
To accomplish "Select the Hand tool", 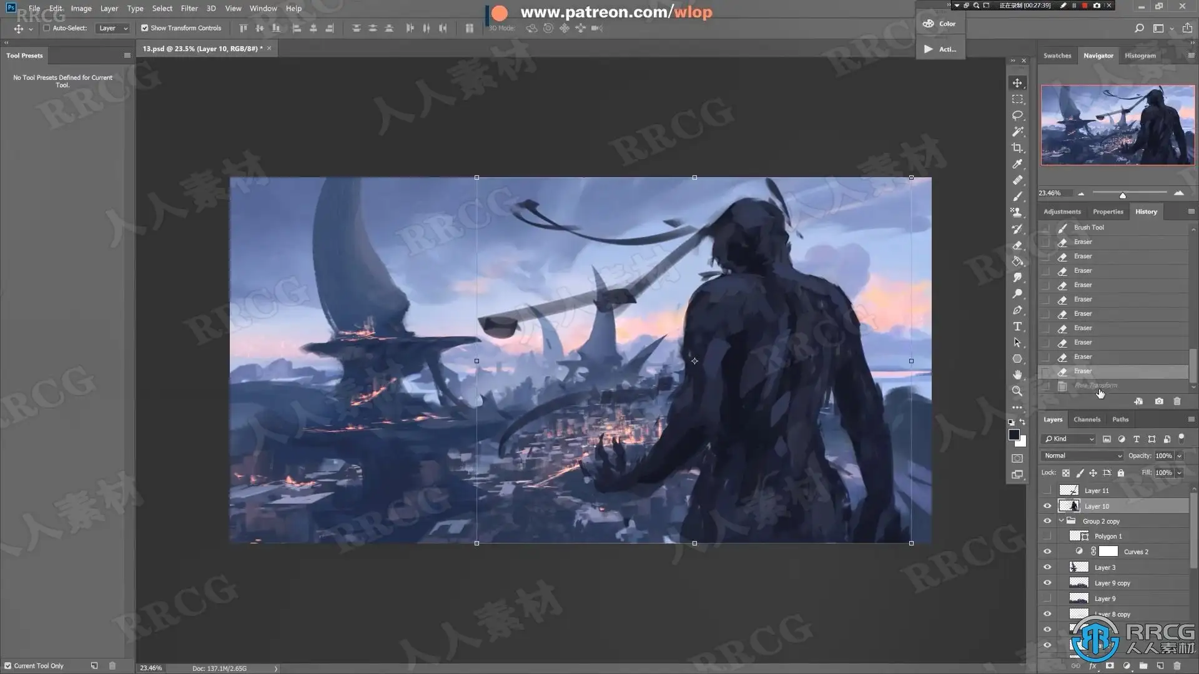I will pos(1017,374).
